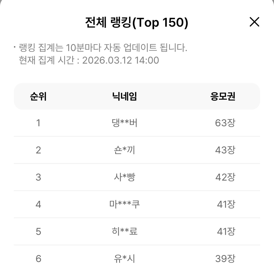This screenshot has height=269, width=274.
Task: Click the 43장 ticket count
Action: pyautogui.click(x=225, y=150)
